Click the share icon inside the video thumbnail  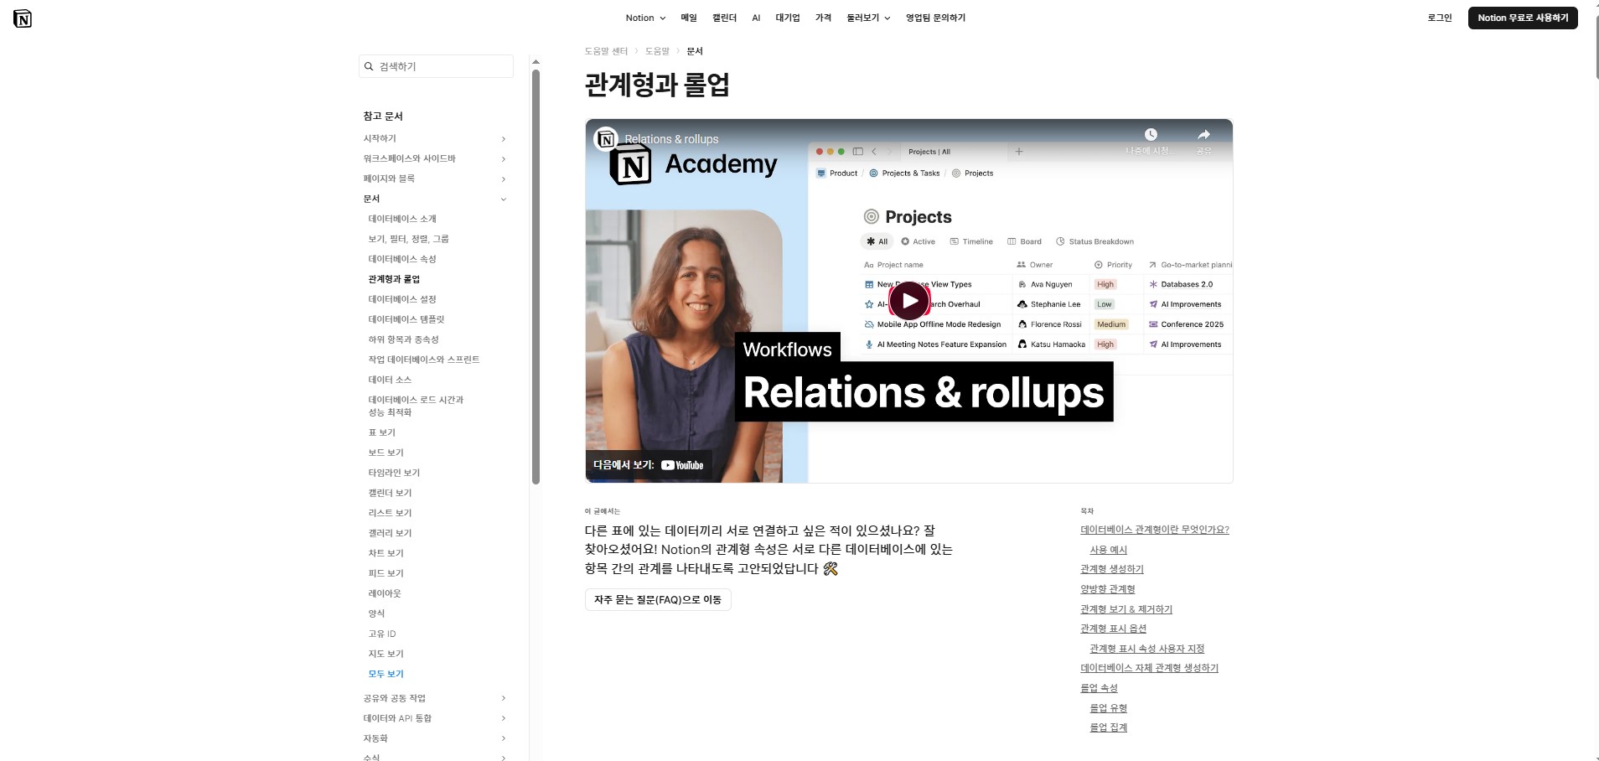click(1203, 133)
